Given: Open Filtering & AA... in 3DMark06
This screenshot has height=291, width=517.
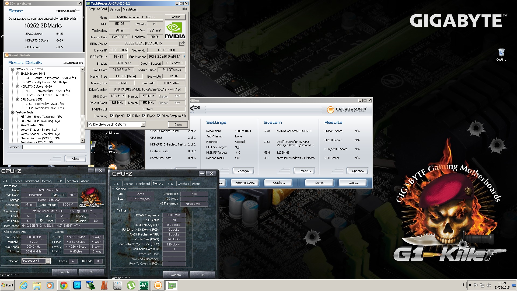Looking at the screenshot, I should click(245, 183).
